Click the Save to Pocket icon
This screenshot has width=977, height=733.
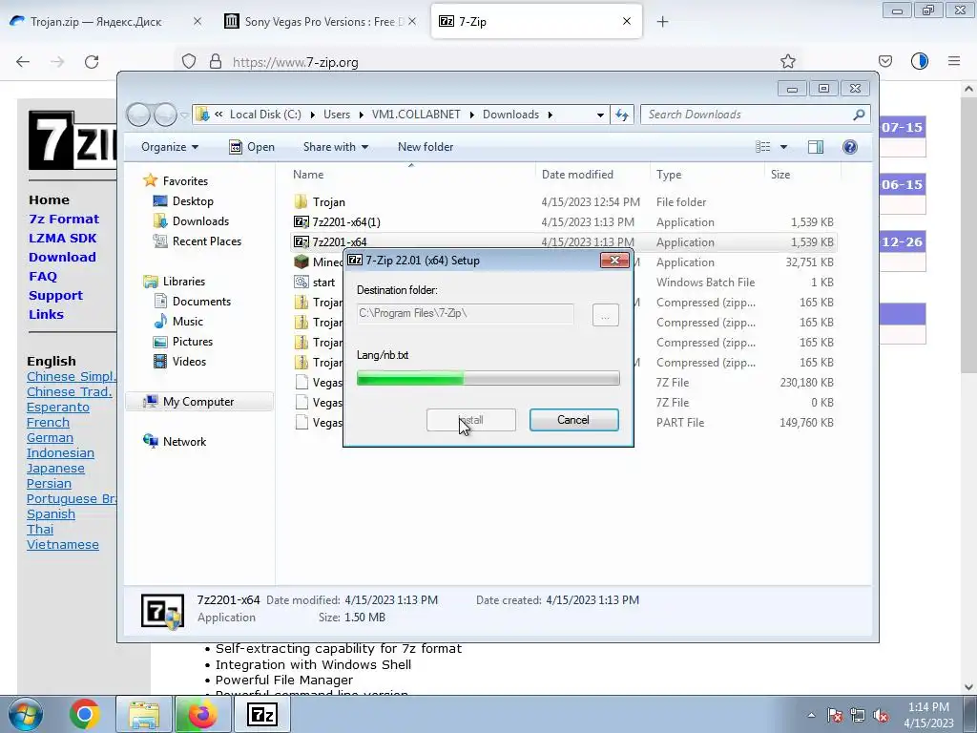pyautogui.click(x=884, y=61)
